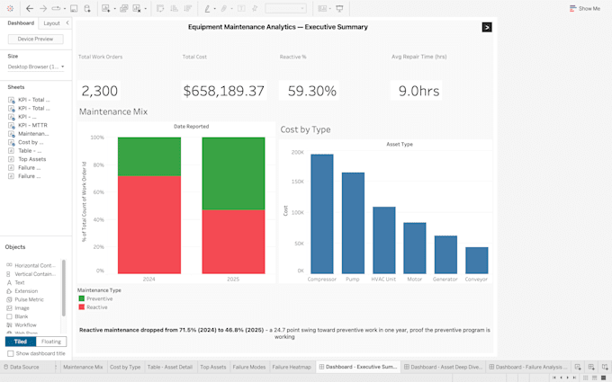Switch to the Dashboard pane tab
Viewport: 612px width, 382px height.
[21, 23]
